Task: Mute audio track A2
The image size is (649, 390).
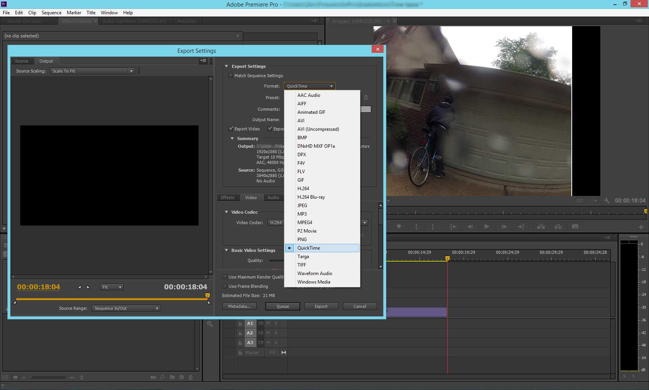Action: 268,333
